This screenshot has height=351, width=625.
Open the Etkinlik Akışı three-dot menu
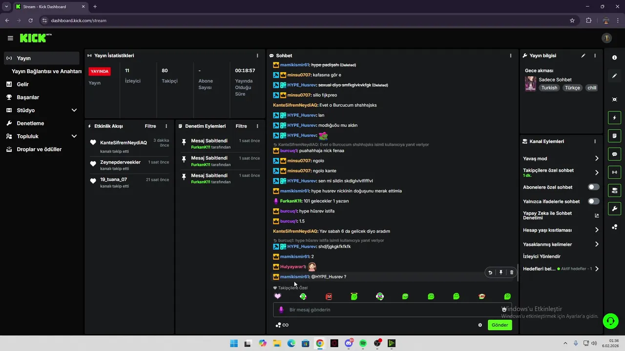[166, 126]
